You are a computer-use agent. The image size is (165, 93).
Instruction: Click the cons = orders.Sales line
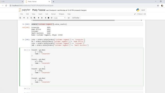click(58, 43)
